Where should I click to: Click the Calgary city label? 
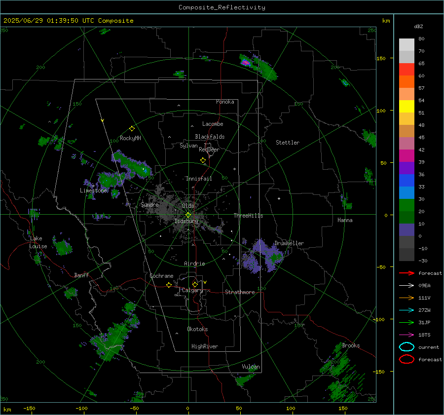click(x=192, y=290)
